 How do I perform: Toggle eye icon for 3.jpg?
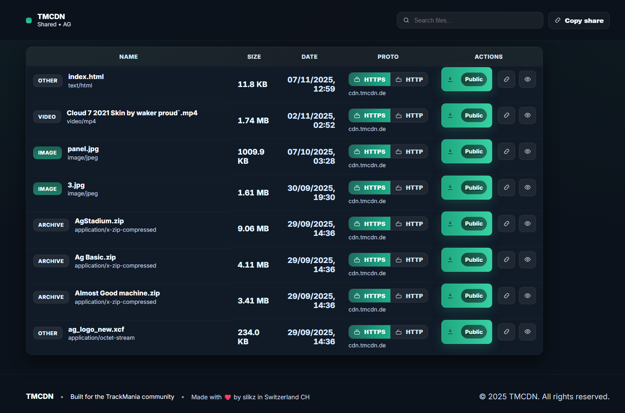[x=527, y=188]
